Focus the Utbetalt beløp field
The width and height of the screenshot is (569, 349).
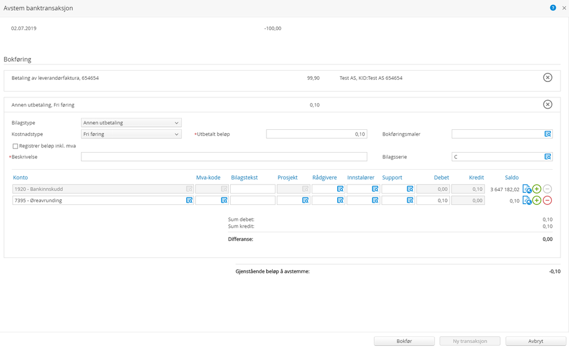click(x=316, y=134)
